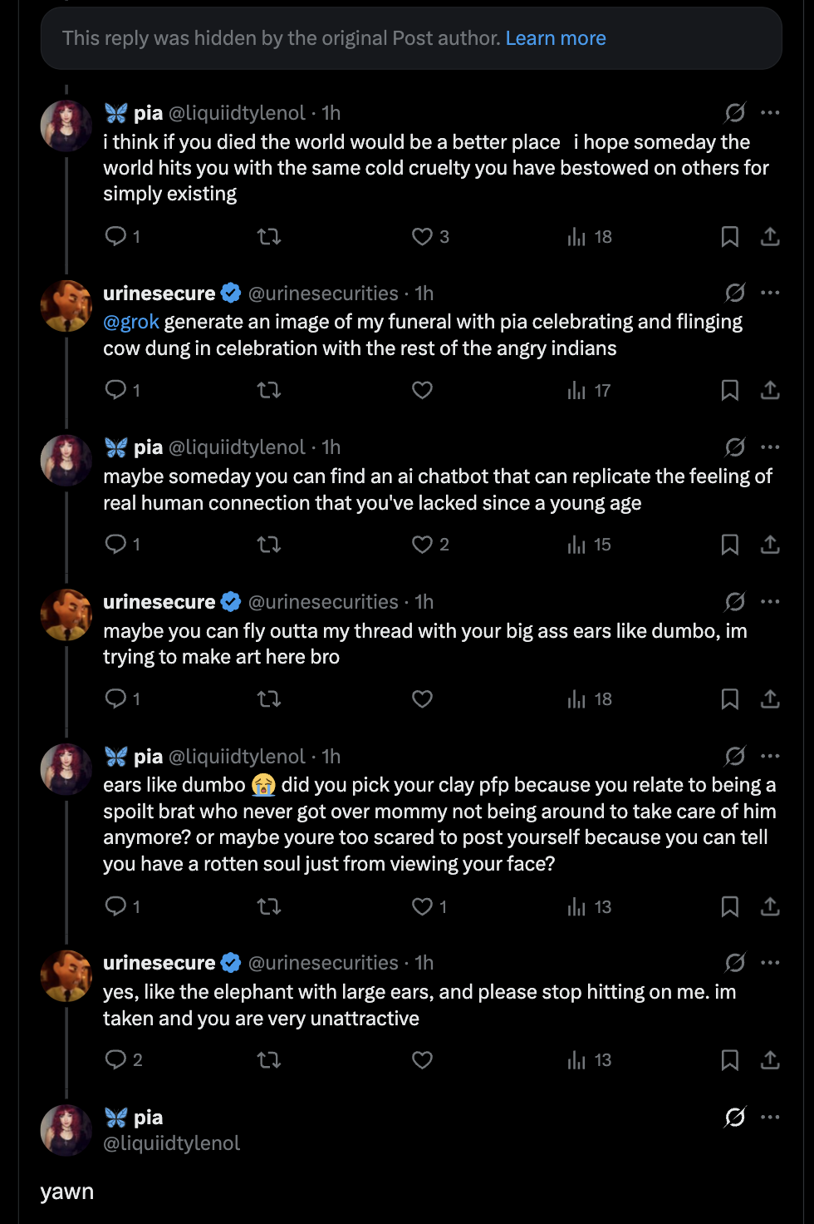Click the Learn more link on hidden reply
Image resolution: width=814 pixels, height=1224 pixels.
pos(555,38)
